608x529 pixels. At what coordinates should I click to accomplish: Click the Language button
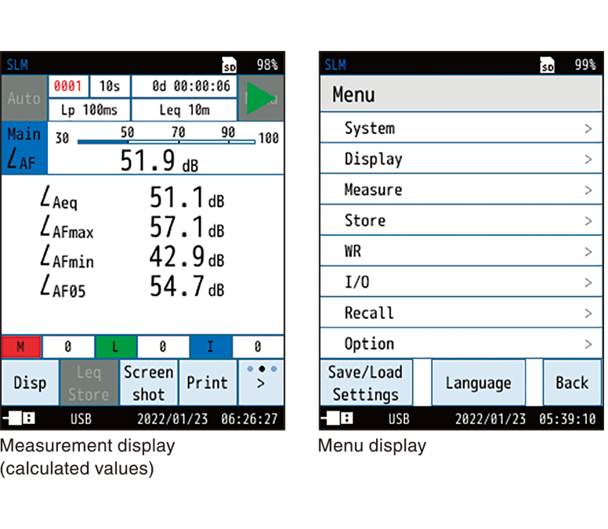click(478, 383)
